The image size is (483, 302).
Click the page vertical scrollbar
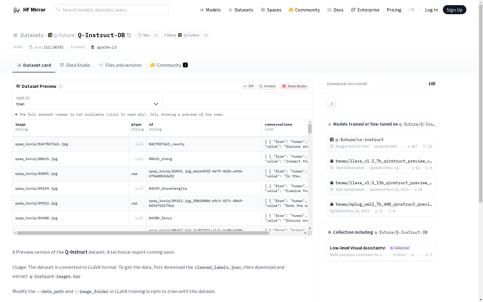pos(481,103)
